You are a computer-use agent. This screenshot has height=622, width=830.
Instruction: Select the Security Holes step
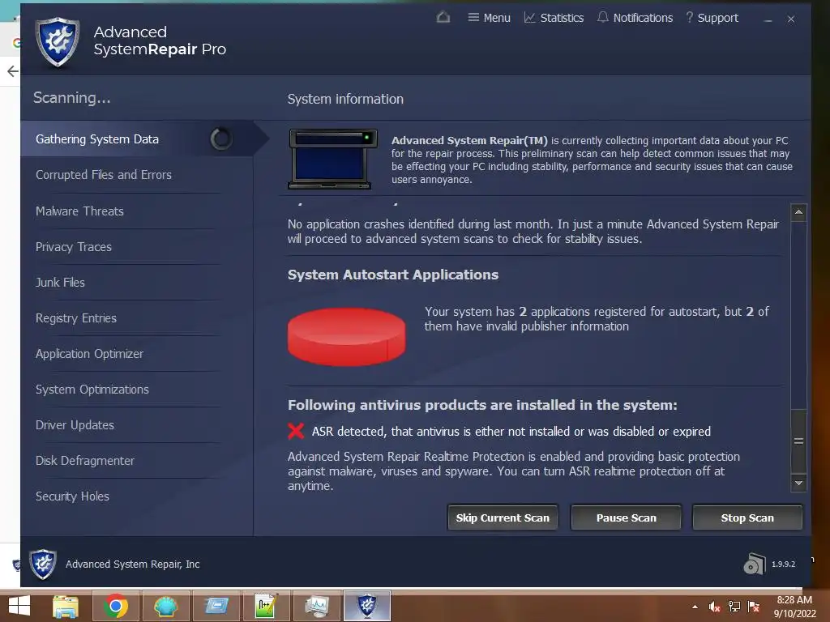pyautogui.click(x=72, y=496)
